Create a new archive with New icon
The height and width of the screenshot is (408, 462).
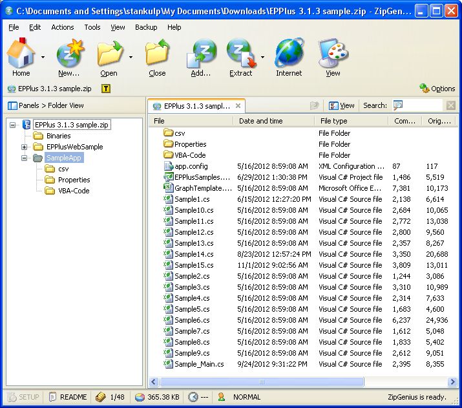pyautogui.click(x=70, y=54)
